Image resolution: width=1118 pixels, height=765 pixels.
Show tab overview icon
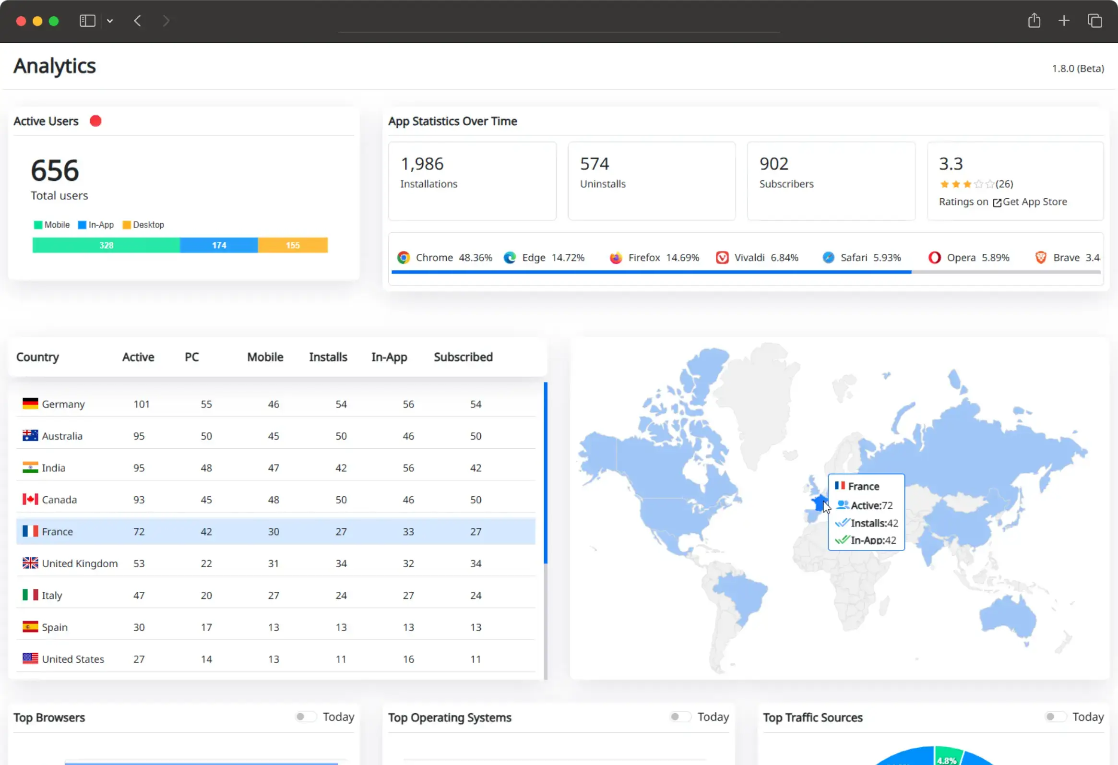pyautogui.click(x=1094, y=21)
